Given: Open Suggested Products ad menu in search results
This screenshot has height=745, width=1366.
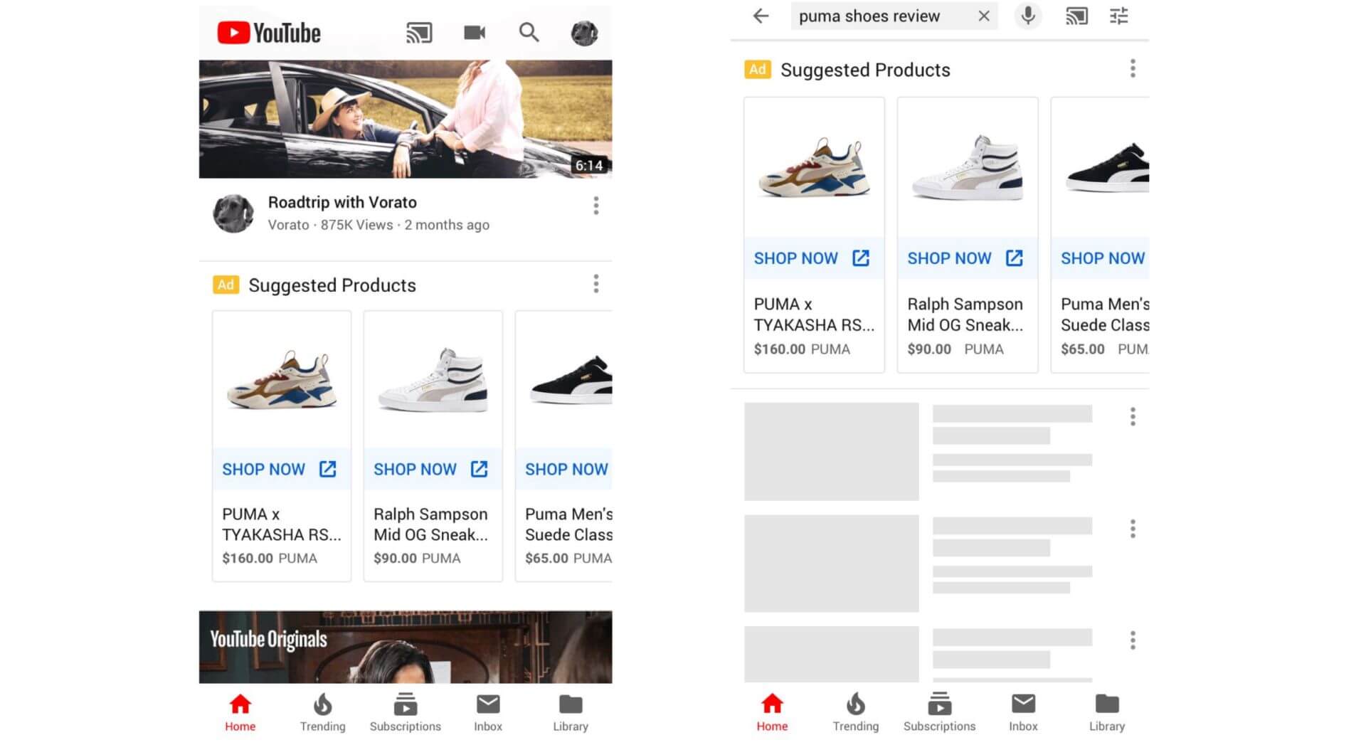Looking at the screenshot, I should tap(1133, 69).
